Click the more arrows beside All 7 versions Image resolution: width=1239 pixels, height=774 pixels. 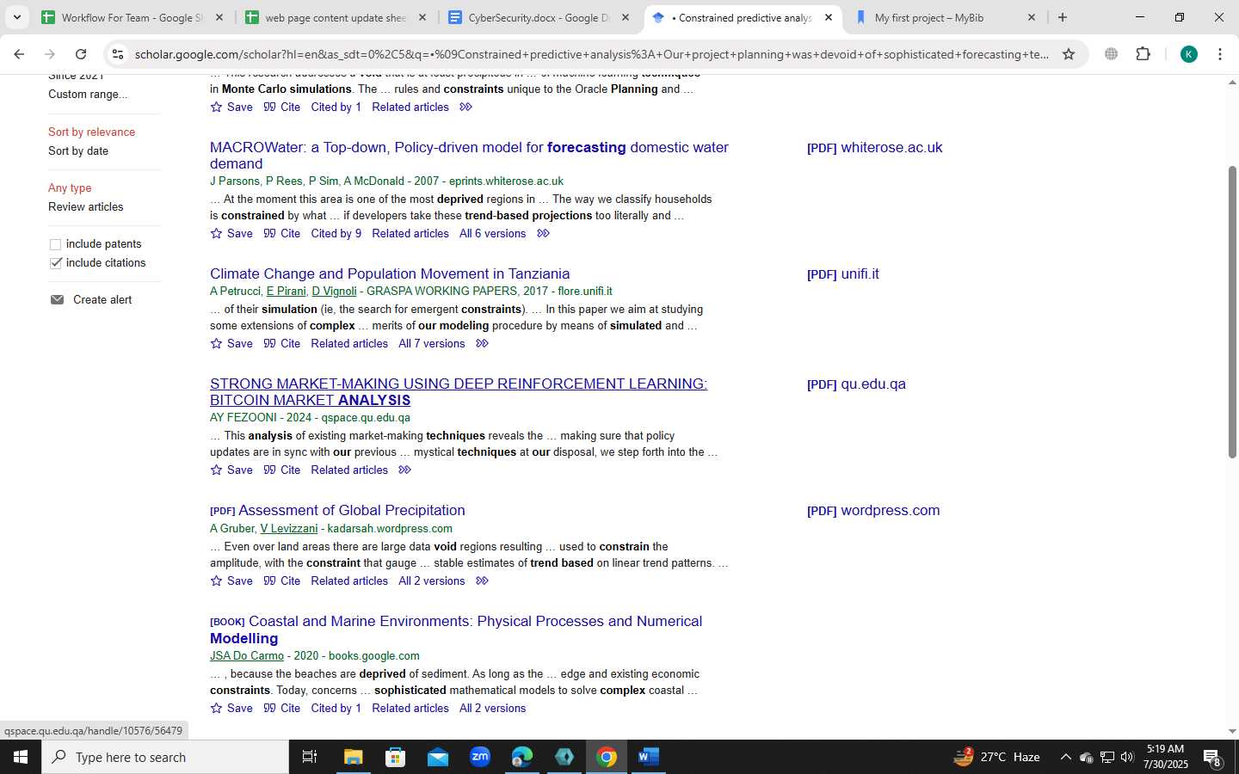tap(482, 344)
